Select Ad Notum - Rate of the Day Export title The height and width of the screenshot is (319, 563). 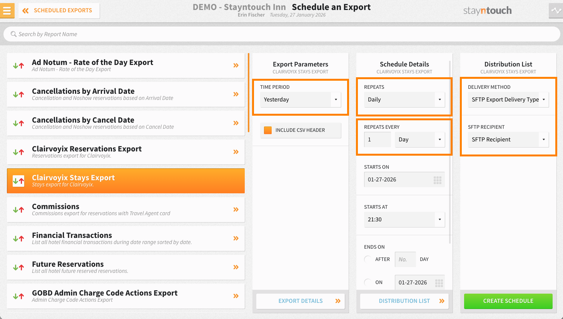pyautogui.click(x=92, y=62)
